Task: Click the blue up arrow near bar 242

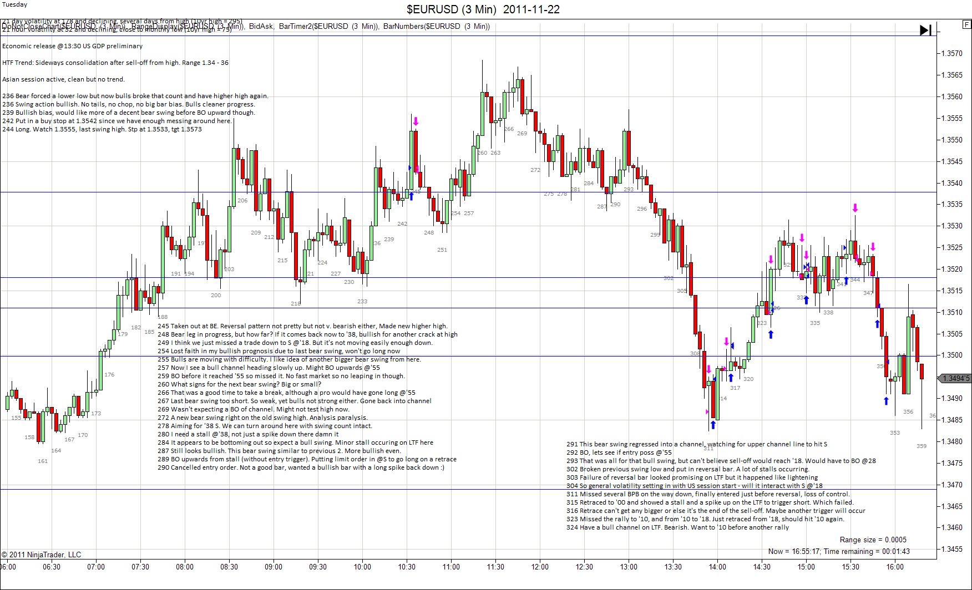Action: (x=411, y=196)
